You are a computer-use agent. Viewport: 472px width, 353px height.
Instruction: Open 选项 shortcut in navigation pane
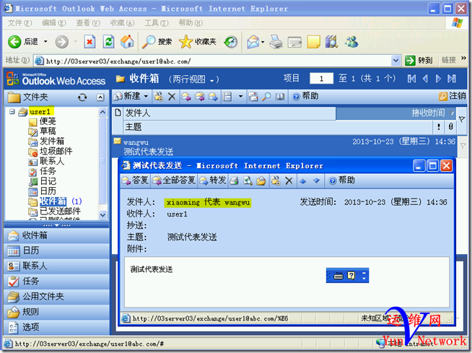click(x=56, y=327)
